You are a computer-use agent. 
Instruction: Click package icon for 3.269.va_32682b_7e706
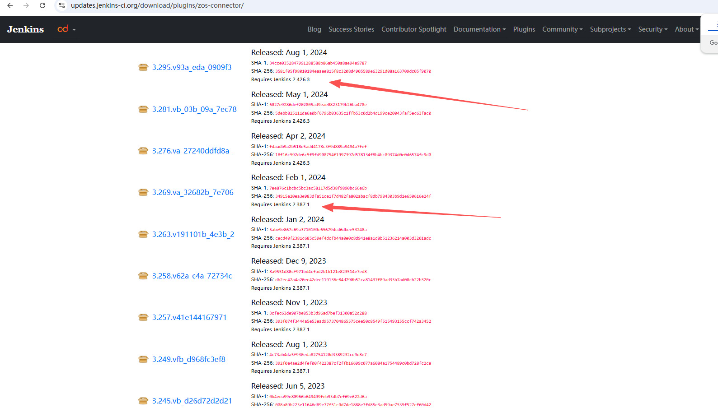click(x=143, y=192)
